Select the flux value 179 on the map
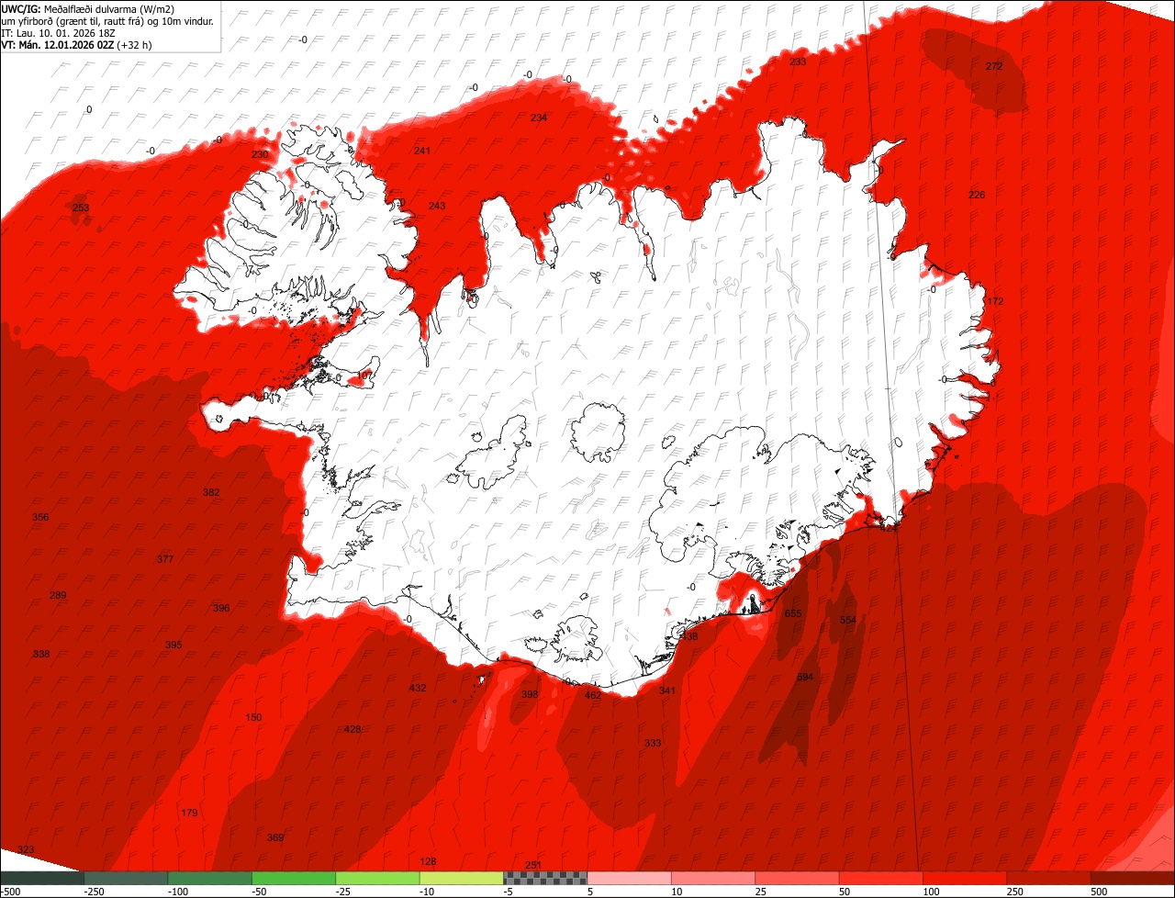1175x898 pixels. pos(189,813)
